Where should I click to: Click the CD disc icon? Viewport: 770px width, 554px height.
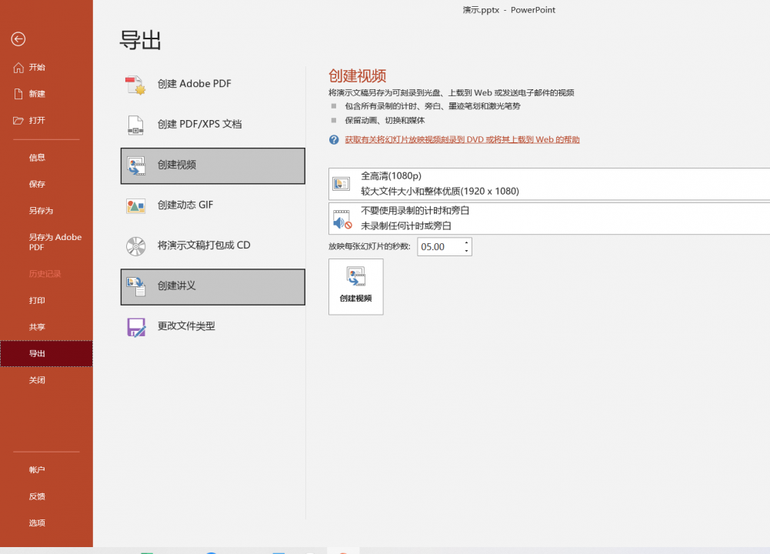(x=135, y=246)
